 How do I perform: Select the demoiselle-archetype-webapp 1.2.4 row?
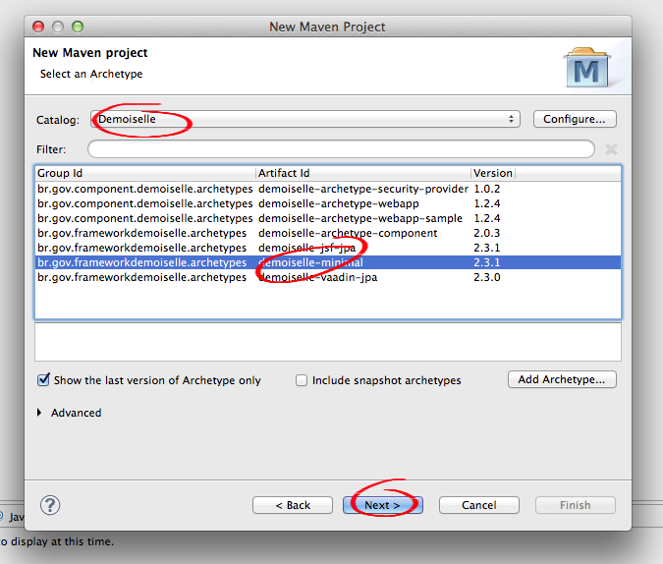(x=328, y=203)
